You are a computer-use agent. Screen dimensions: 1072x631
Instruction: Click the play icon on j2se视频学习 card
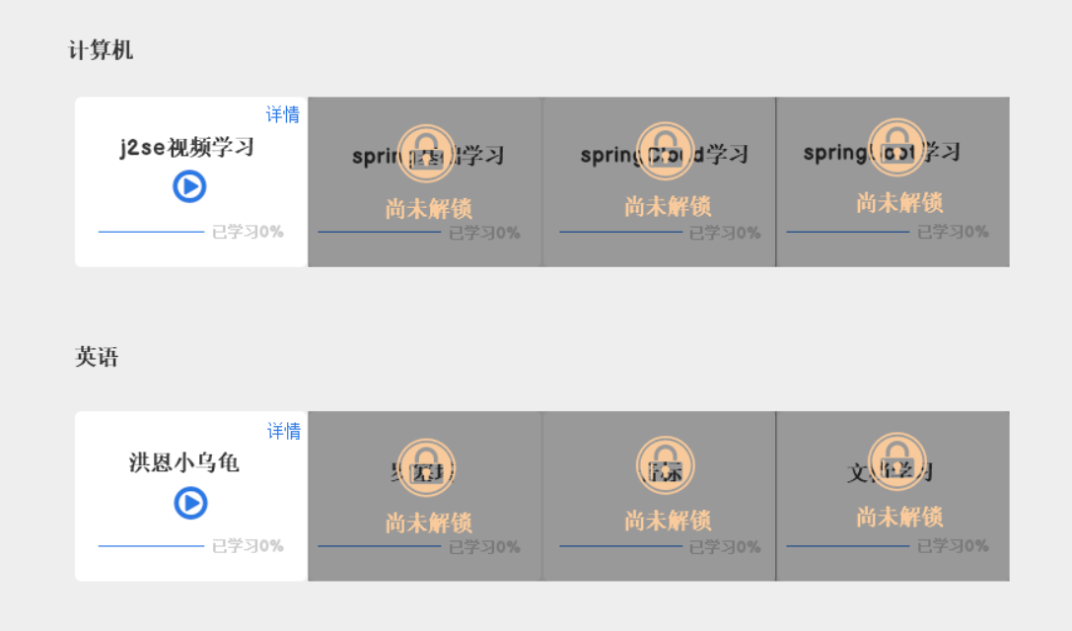click(187, 186)
